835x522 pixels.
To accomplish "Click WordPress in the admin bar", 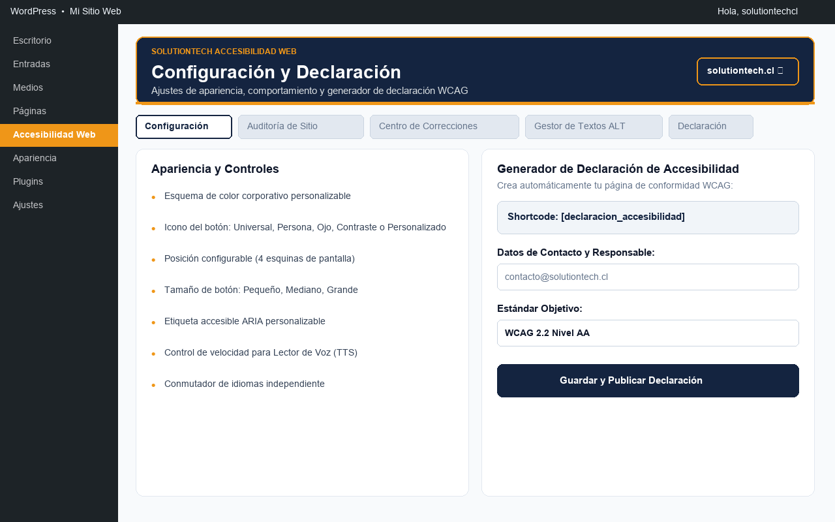I will [33, 11].
